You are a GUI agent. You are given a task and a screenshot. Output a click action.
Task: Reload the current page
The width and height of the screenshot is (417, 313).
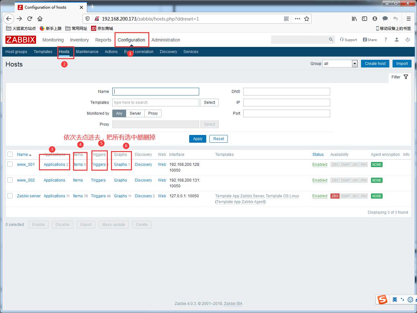(30, 19)
